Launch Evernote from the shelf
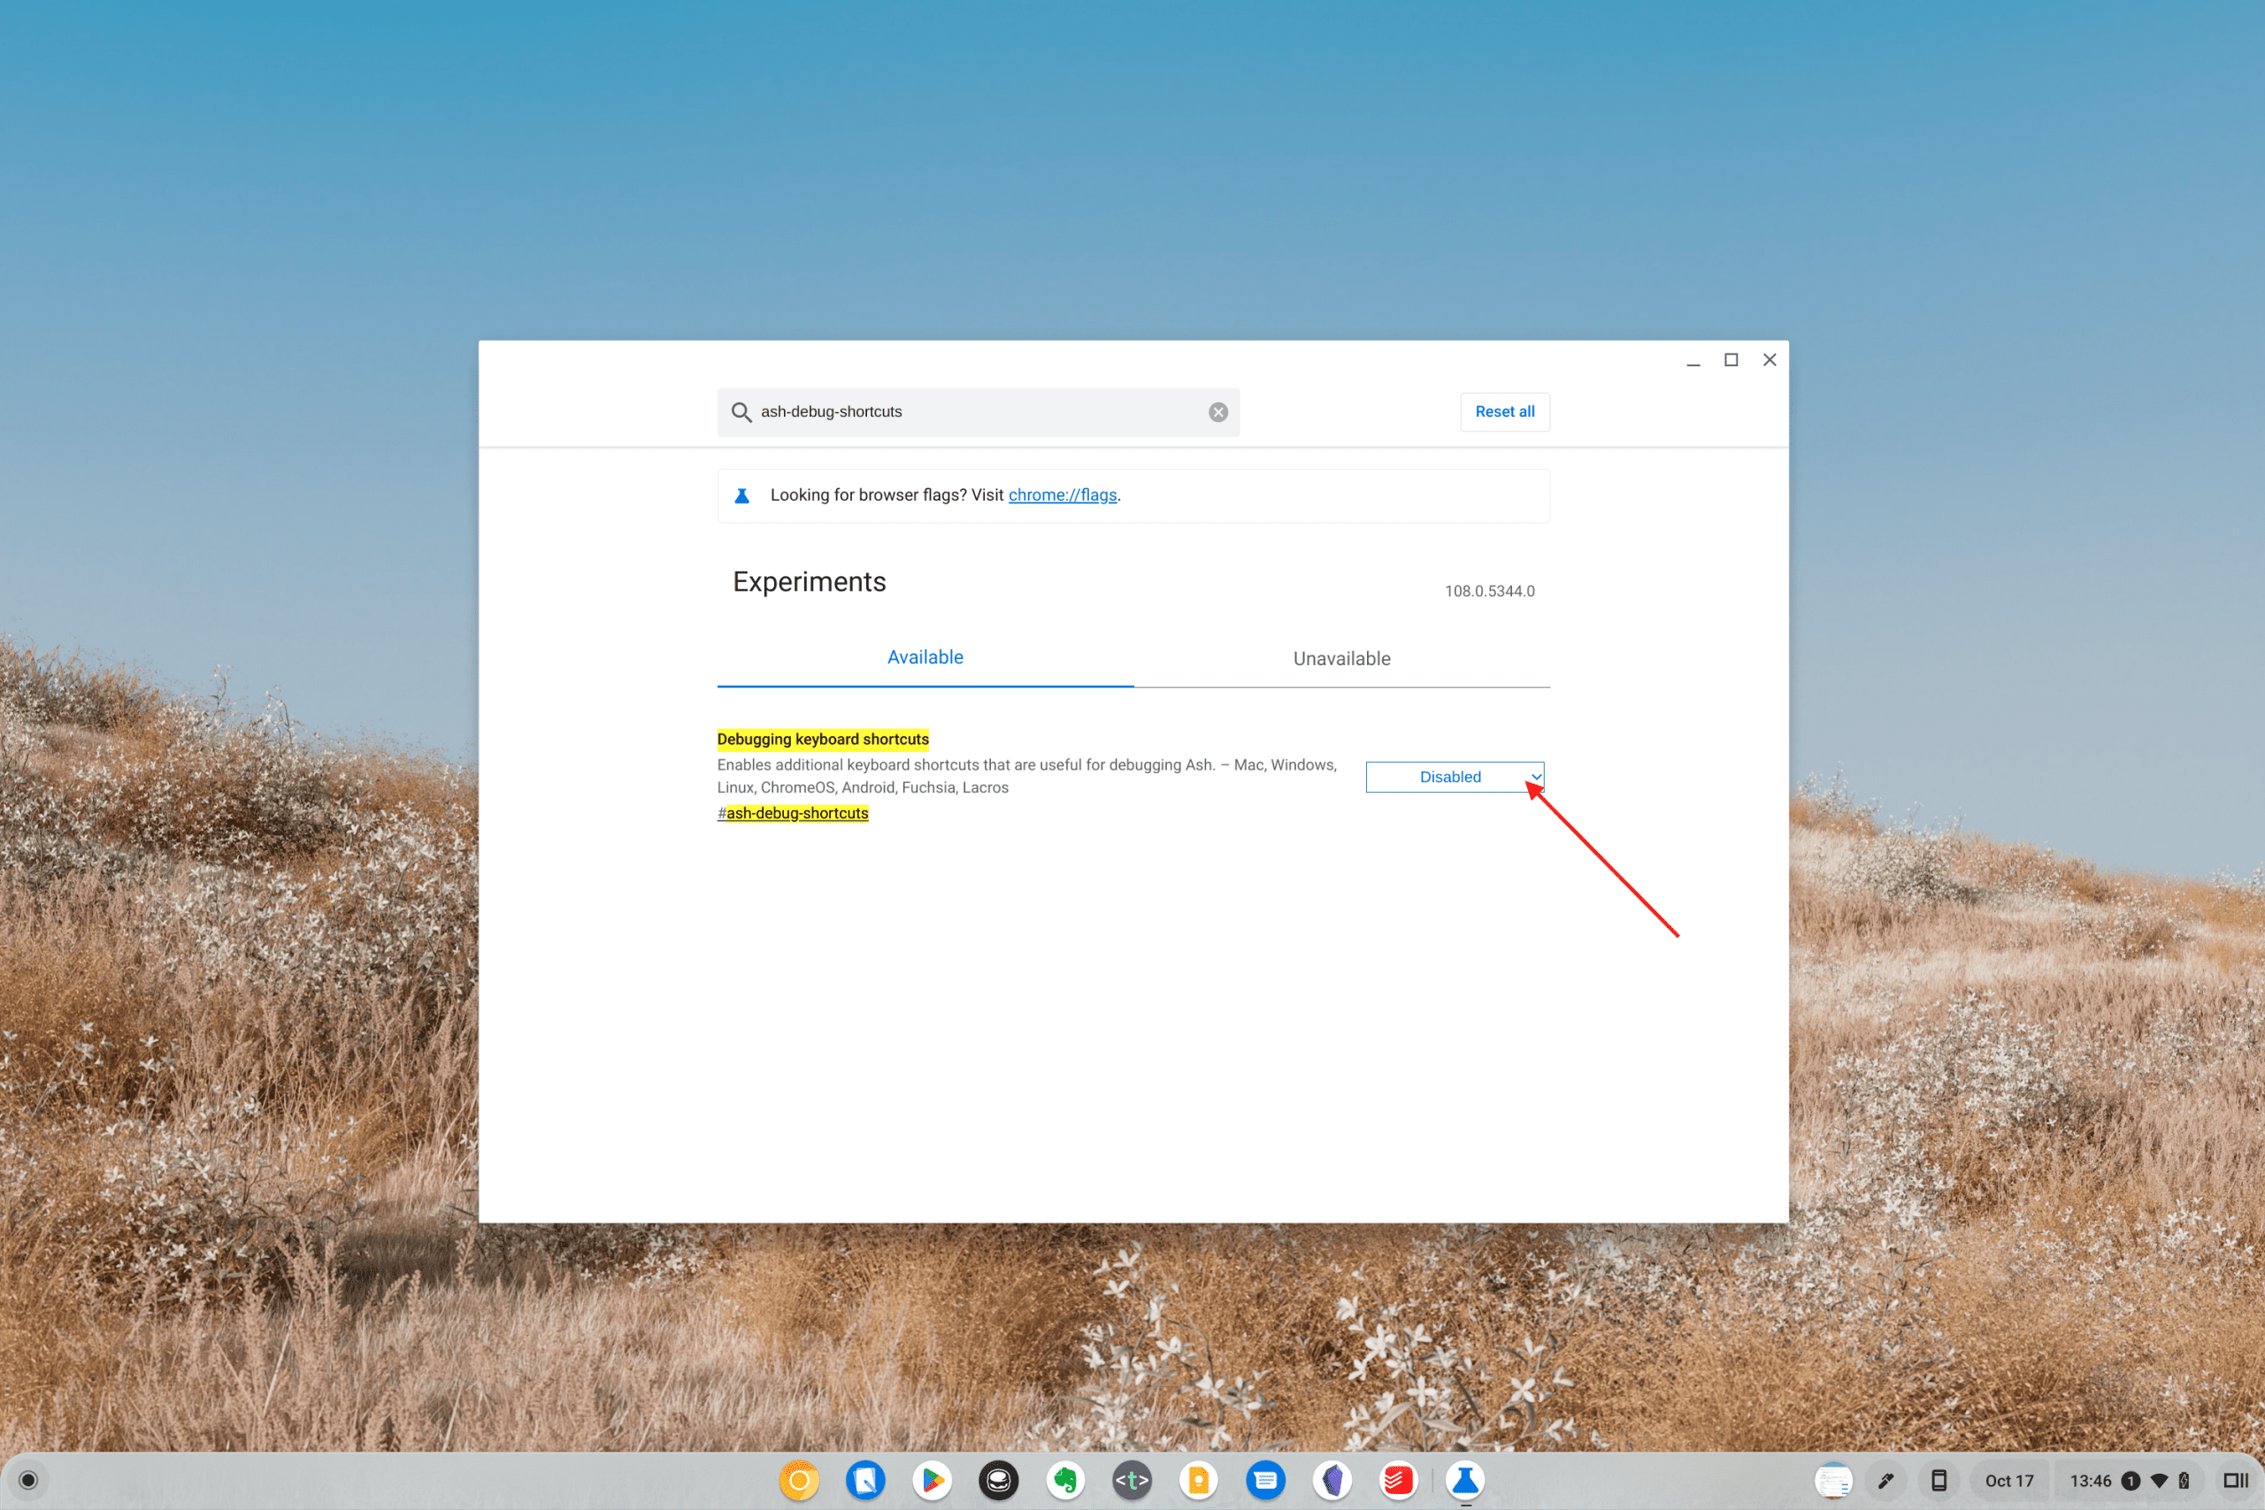The width and height of the screenshot is (2265, 1510). tap(1065, 1480)
